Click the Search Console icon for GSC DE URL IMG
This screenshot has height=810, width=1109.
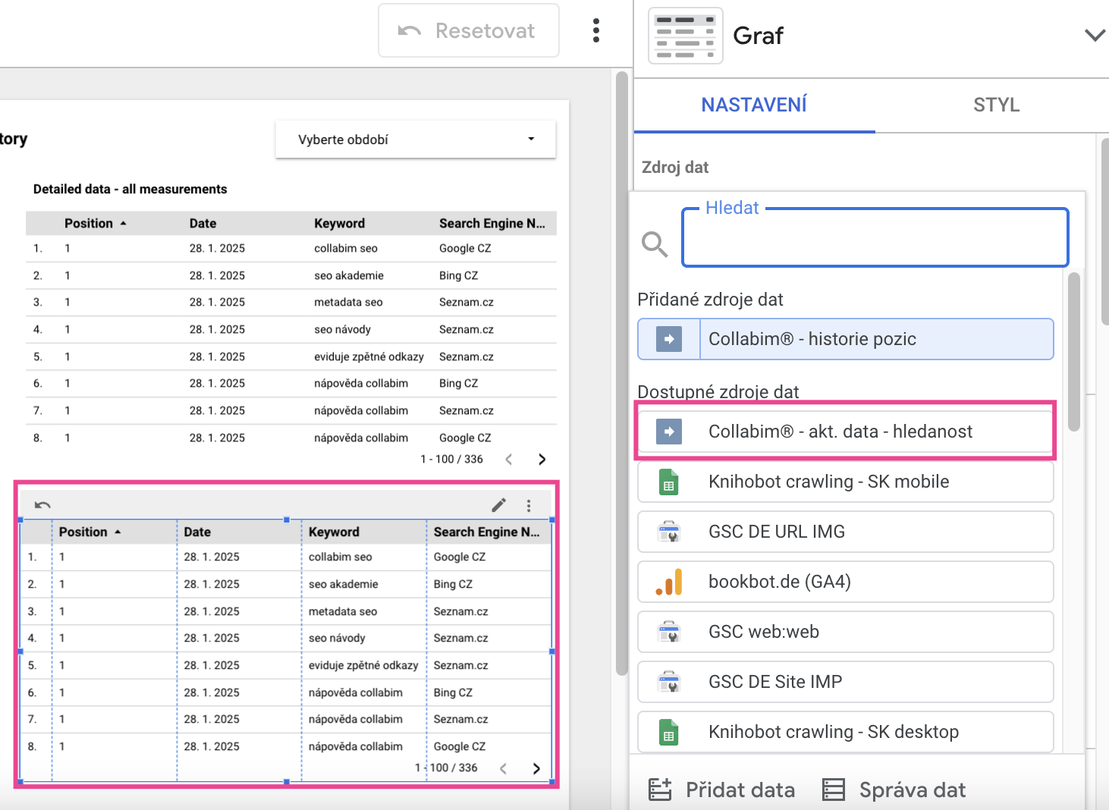[669, 532]
